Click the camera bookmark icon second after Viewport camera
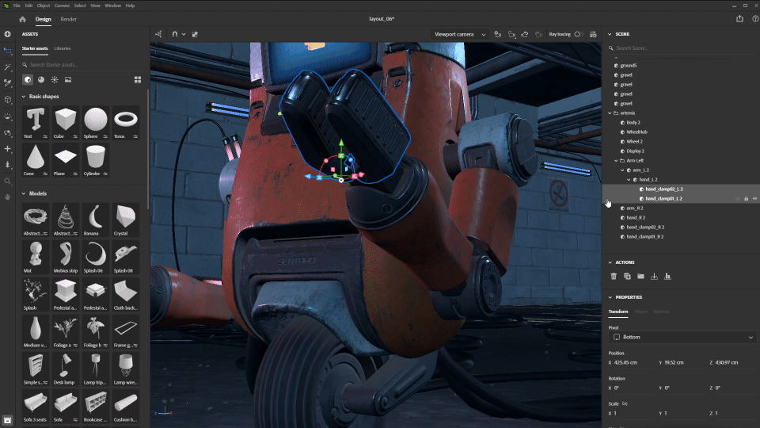The image size is (760, 428). 511,34
